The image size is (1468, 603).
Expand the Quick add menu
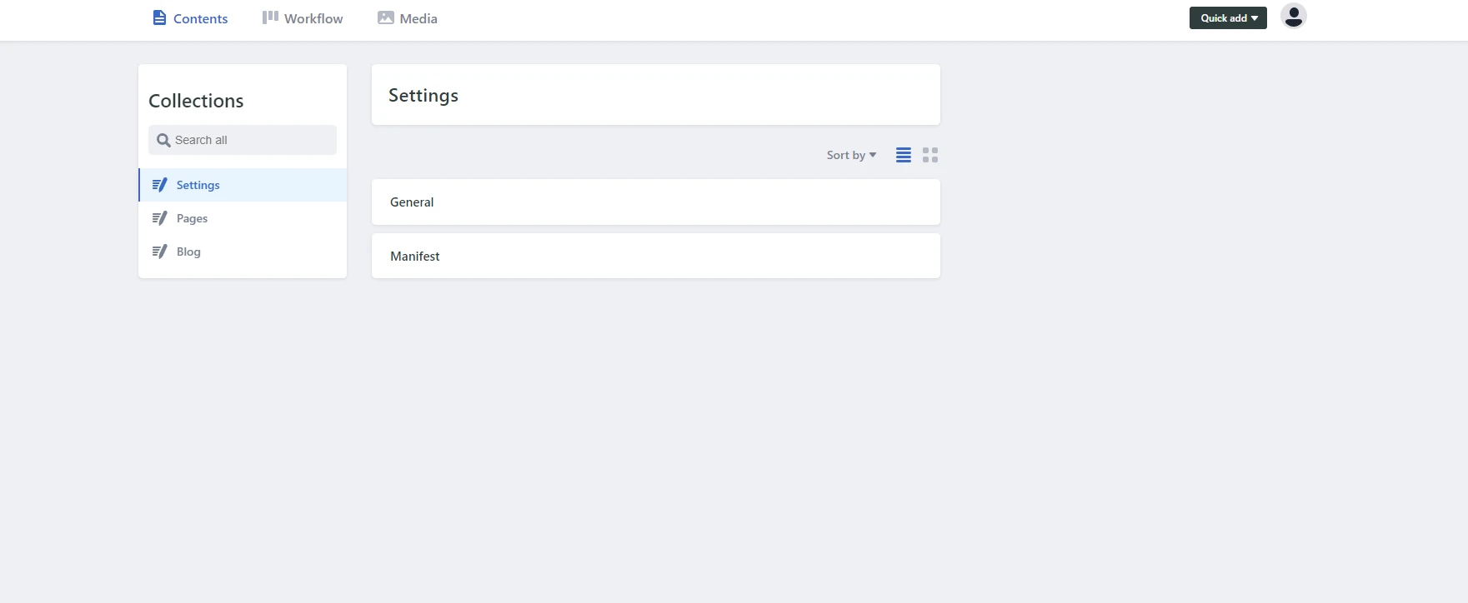(1228, 18)
